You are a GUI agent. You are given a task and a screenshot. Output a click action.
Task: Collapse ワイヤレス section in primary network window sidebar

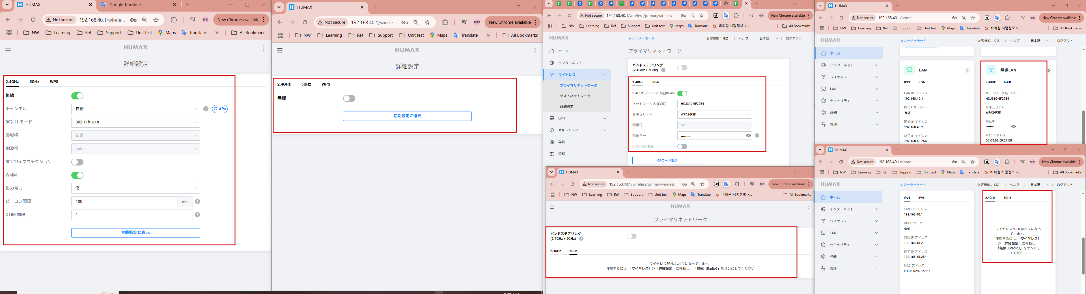(x=605, y=75)
